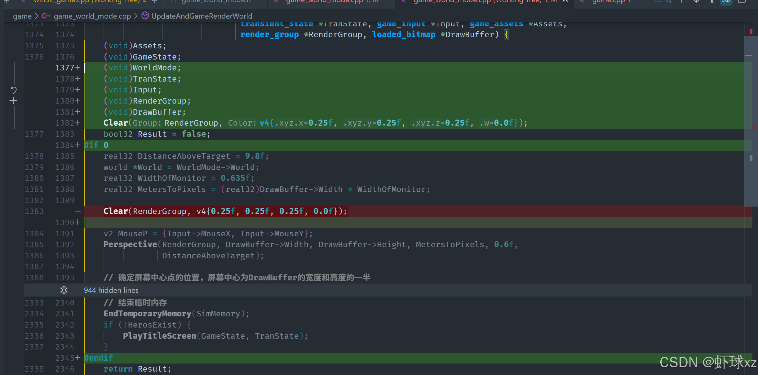
Task: Open UpdateAndGameRenderWorld breadcrumb symbol list
Action: pos(202,16)
